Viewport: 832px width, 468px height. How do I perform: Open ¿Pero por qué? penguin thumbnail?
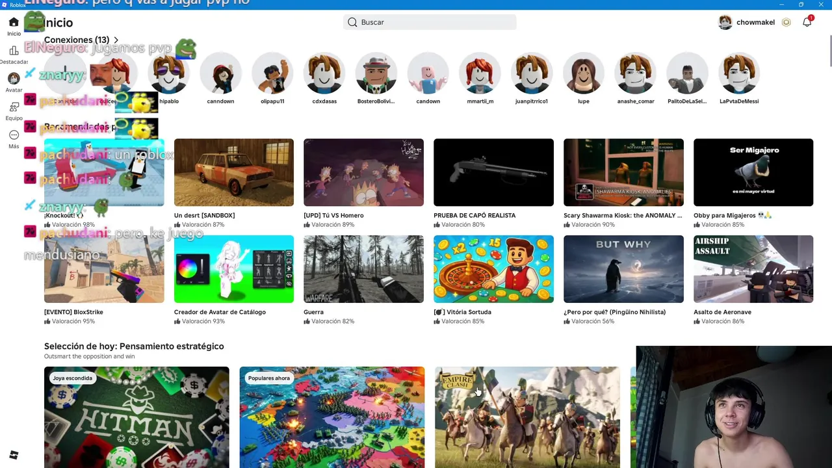point(623,269)
